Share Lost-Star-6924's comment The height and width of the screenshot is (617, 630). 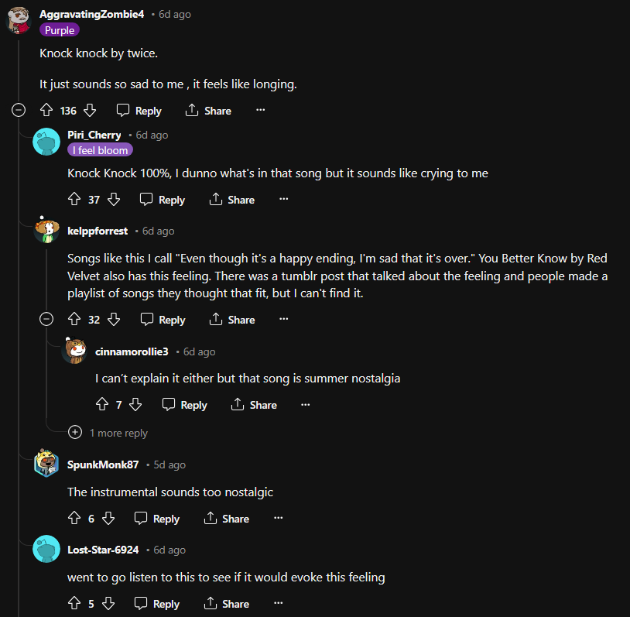pos(226,603)
